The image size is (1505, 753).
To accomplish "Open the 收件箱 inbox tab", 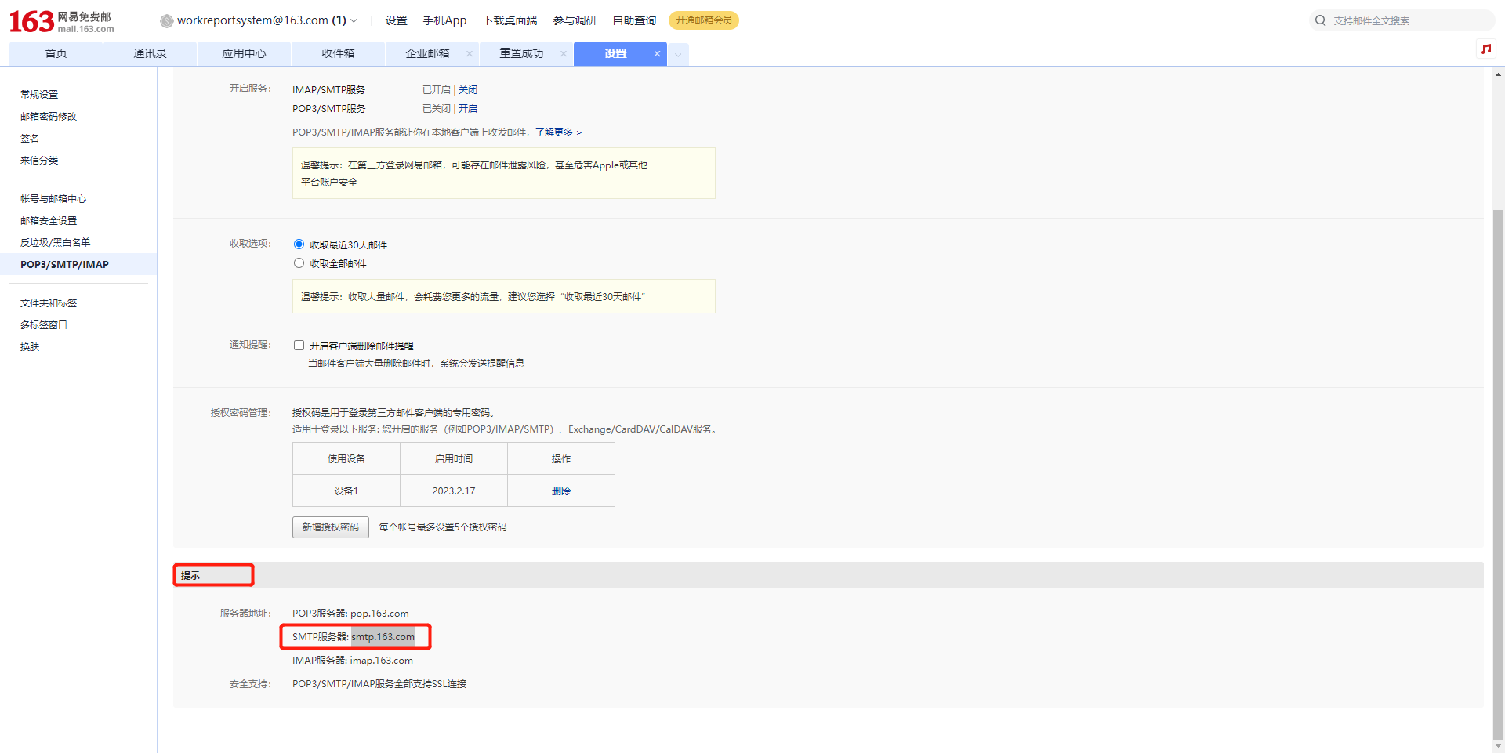I will click(x=338, y=53).
